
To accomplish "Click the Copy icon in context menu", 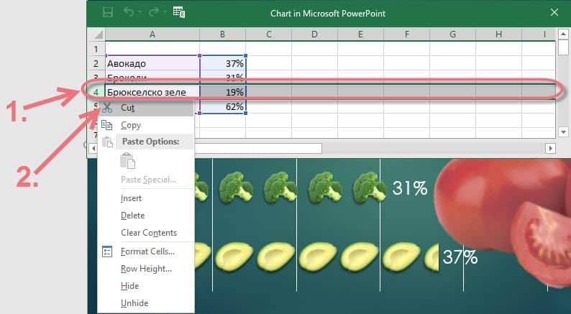I will pos(106,125).
